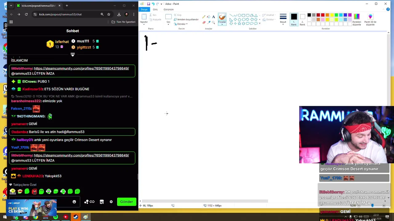Open a new Chrome tab

[67, 6]
